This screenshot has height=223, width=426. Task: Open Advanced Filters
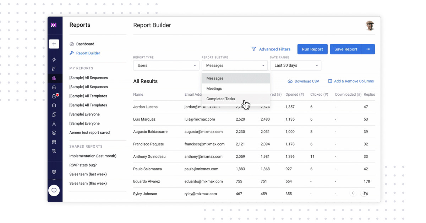point(271,49)
